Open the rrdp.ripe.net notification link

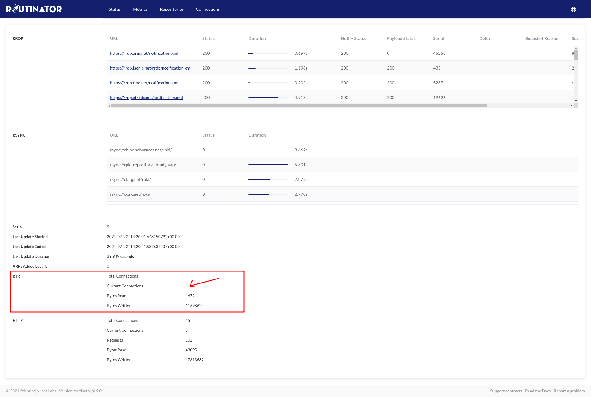[x=144, y=83]
